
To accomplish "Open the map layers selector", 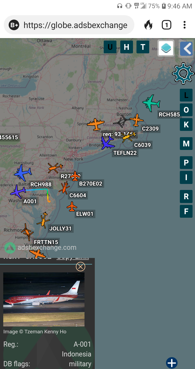I will pos(166,48).
